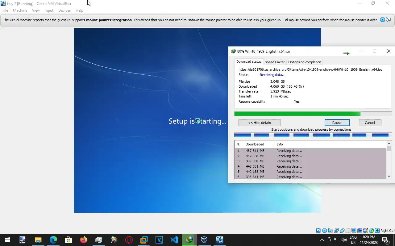Switch to the Speed Limiter tab
The height and width of the screenshot is (246, 395).
275,62
